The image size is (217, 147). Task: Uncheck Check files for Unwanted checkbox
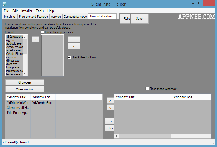[x=69, y=57]
